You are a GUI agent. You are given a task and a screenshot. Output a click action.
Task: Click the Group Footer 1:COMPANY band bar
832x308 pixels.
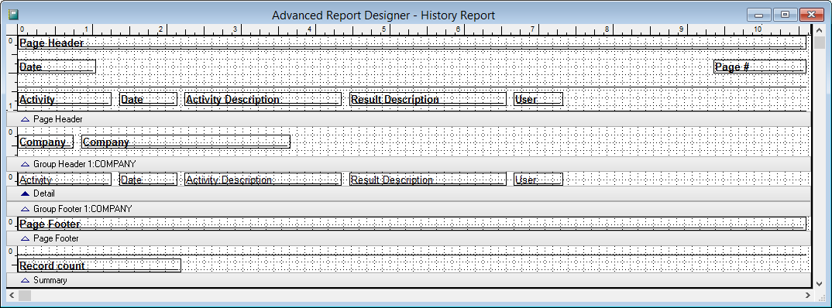[x=408, y=209]
